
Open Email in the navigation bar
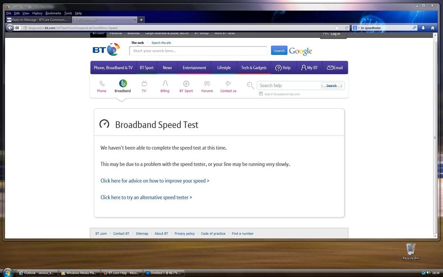335,68
